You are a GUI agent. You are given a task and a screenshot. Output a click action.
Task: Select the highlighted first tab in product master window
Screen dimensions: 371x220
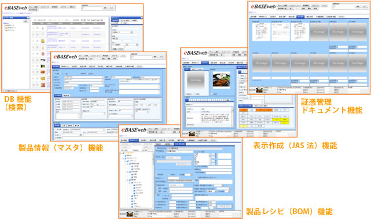[x=56, y=67]
